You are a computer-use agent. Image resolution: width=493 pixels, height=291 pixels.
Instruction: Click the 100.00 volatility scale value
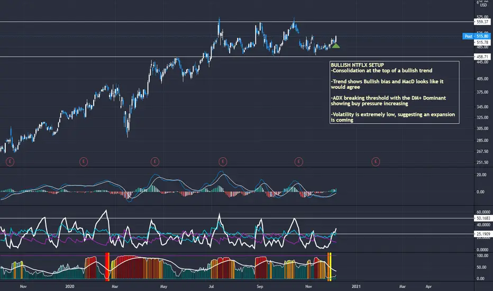(x=482, y=256)
